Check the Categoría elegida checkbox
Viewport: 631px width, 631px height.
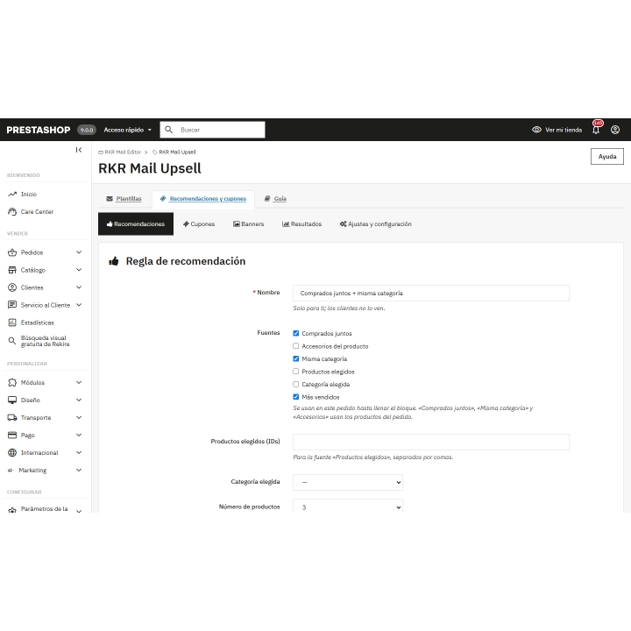pos(296,384)
